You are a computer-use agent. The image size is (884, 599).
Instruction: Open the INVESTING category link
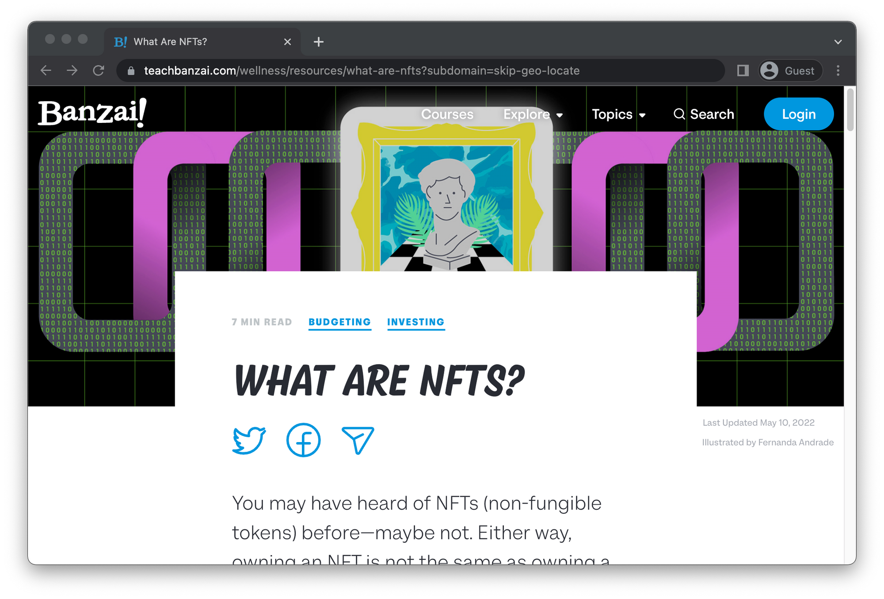tap(415, 322)
